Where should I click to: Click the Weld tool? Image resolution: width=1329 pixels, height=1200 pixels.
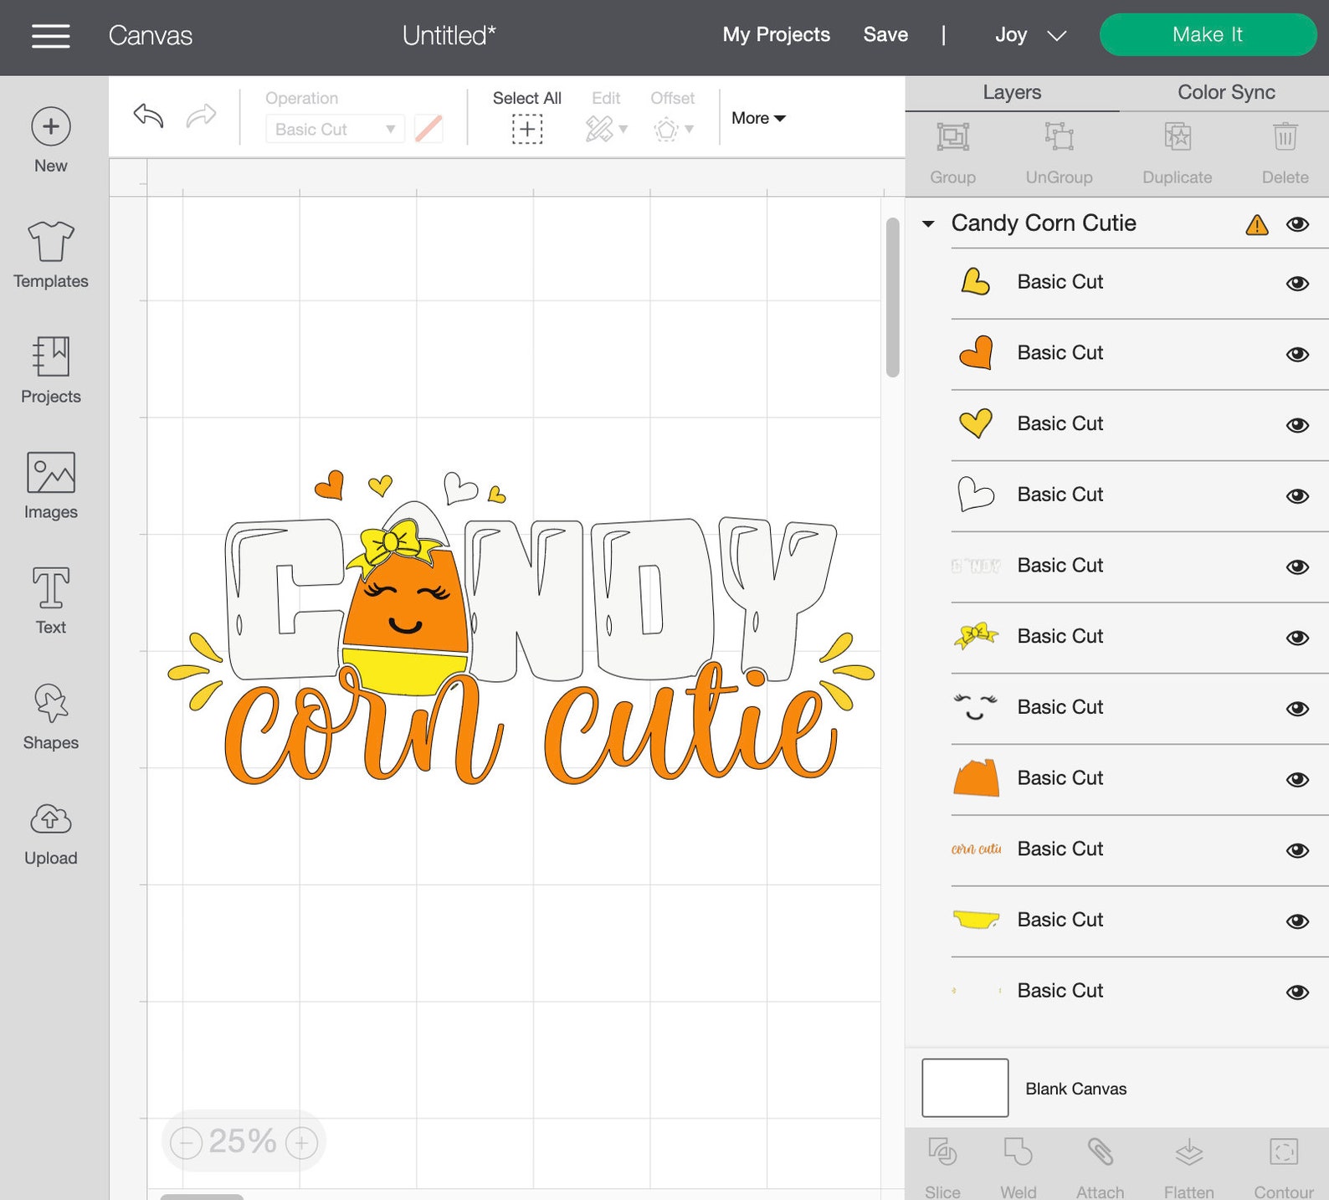(x=1018, y=1167)
